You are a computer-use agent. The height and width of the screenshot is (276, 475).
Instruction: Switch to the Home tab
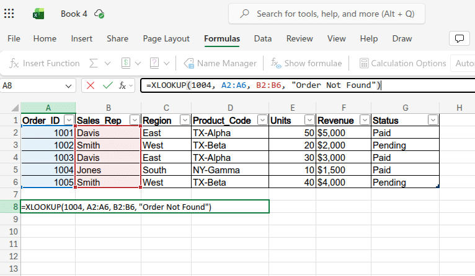point(45,39)
